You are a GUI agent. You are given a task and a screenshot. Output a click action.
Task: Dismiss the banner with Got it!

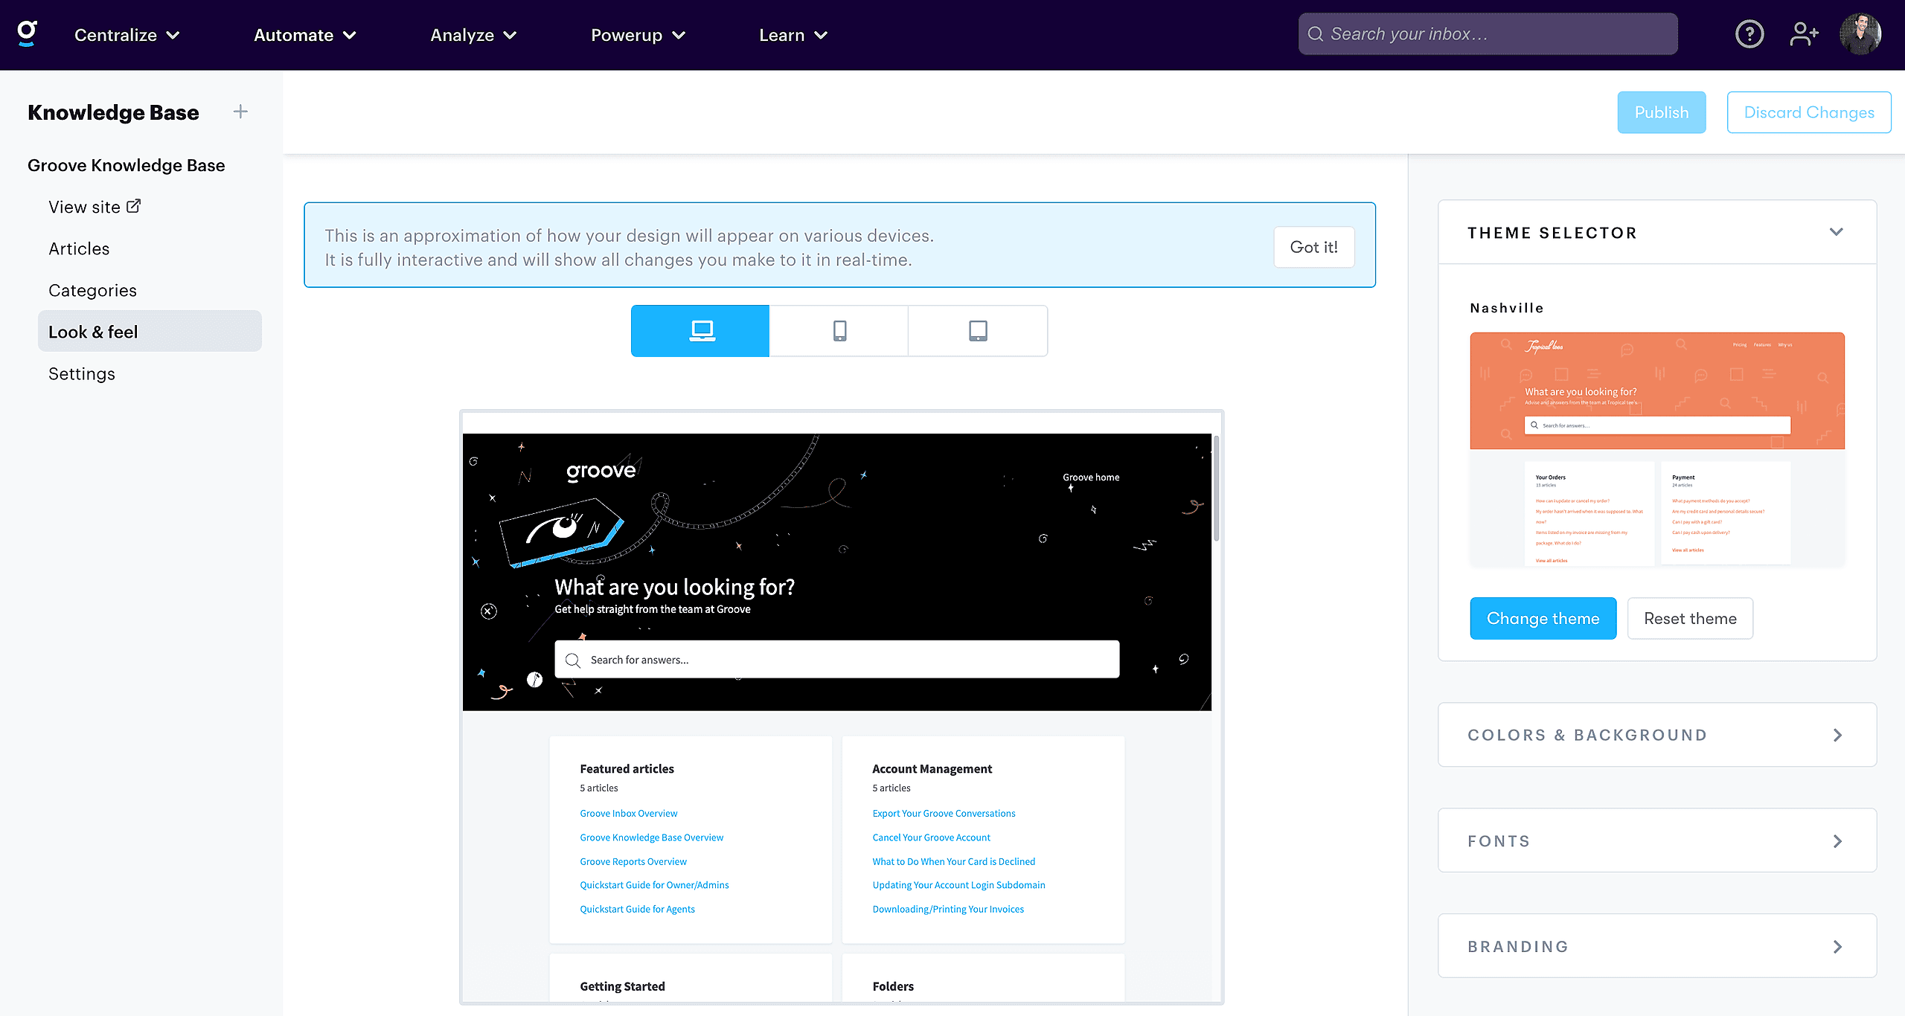1313,246
